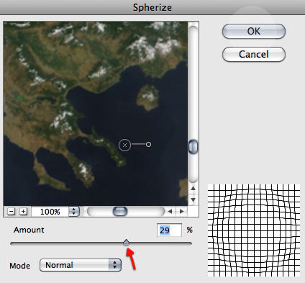Viewport: 305px width, 283px height.
Task: Confirm the Spherize filter with OK
Action: [254, 31]
